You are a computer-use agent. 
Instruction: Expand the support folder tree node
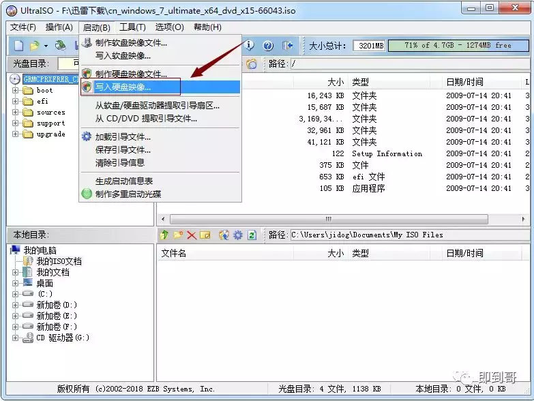click(15, 123)
